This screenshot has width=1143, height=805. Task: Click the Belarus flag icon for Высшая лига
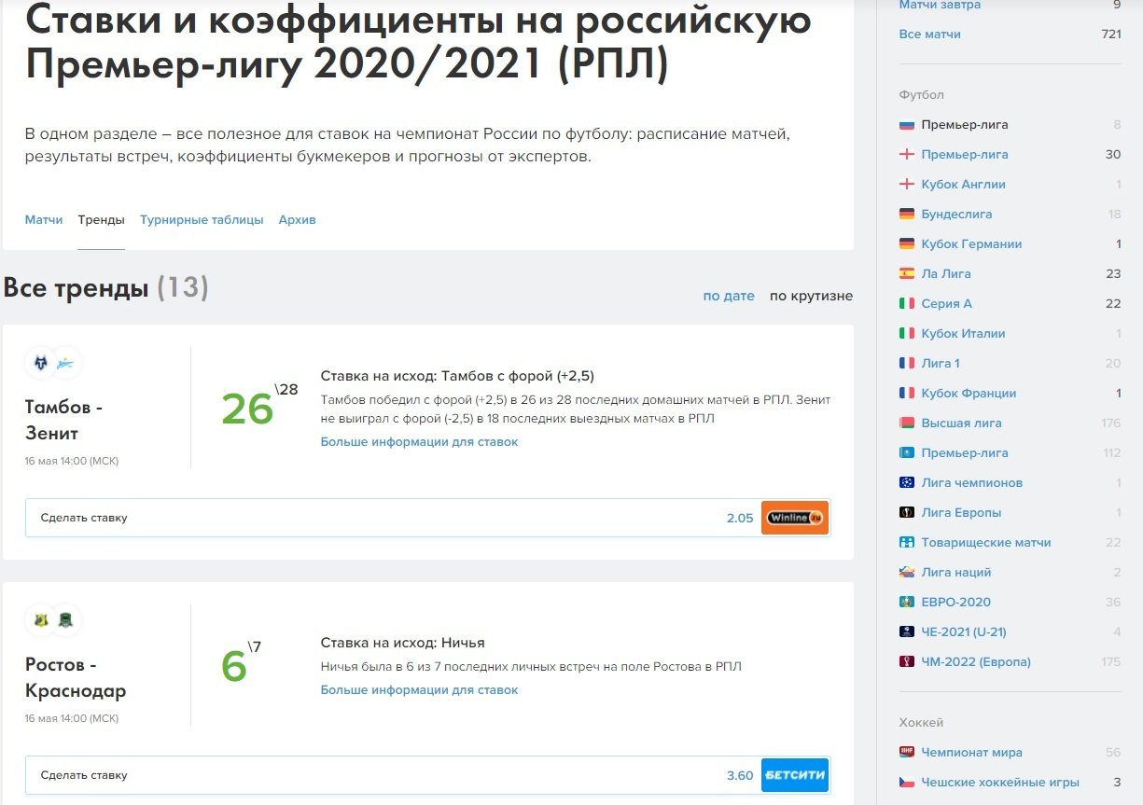(x=906, y=423)
